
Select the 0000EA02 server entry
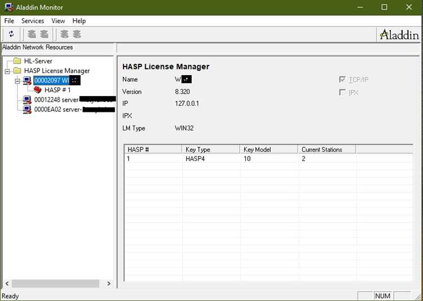pos(74,110)
